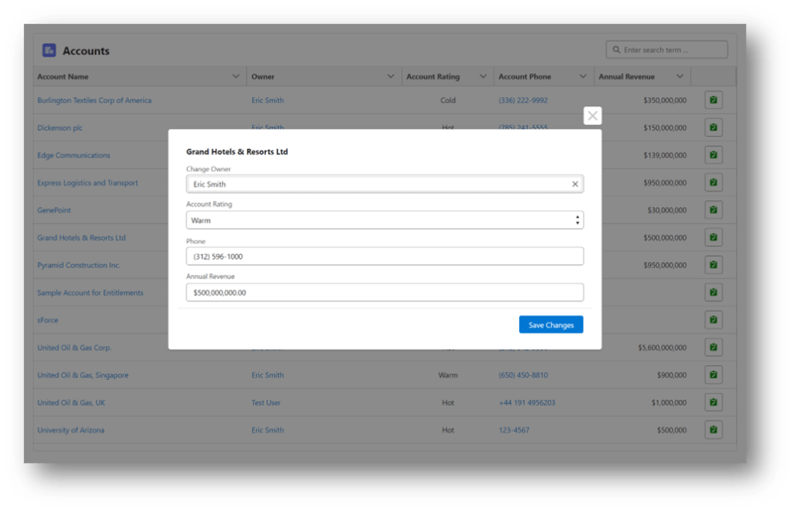Click edit icon for United Oil UK row
This screenshot has height=511, width=794.
pos(713,402)
